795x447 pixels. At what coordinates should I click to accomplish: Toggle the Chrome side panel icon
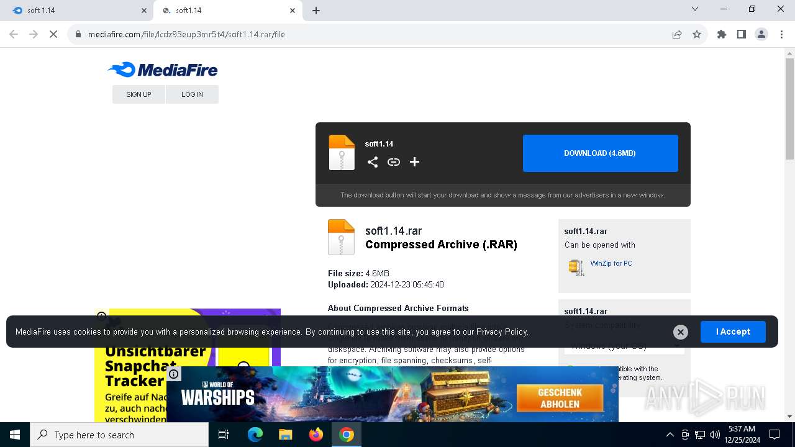(x=742, y=34)
